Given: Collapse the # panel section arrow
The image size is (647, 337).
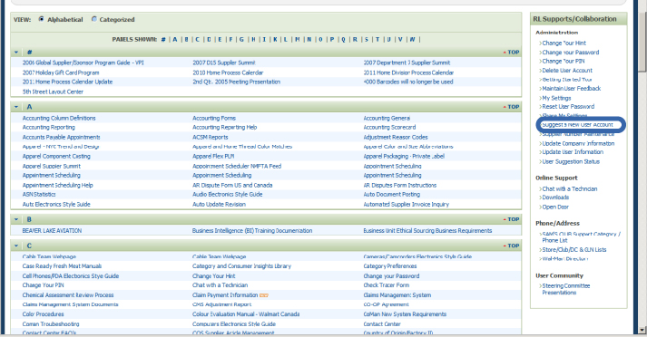Looking at the screenshot, I should click(x=16, y=53).
